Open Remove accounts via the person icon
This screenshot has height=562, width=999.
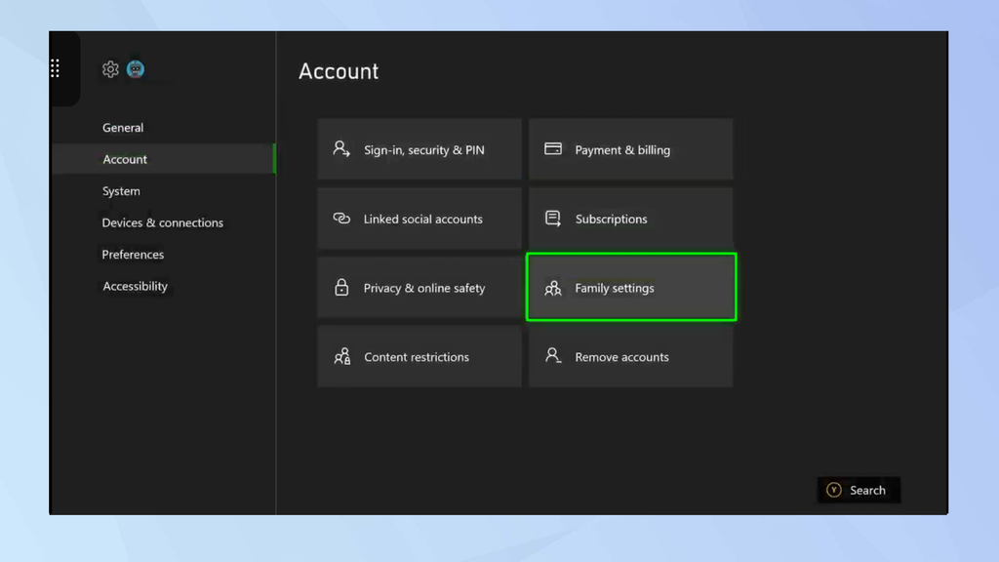(552, 356)
